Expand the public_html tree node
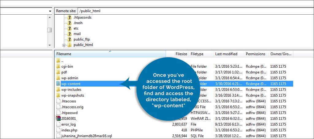 (x=64, y=45)
